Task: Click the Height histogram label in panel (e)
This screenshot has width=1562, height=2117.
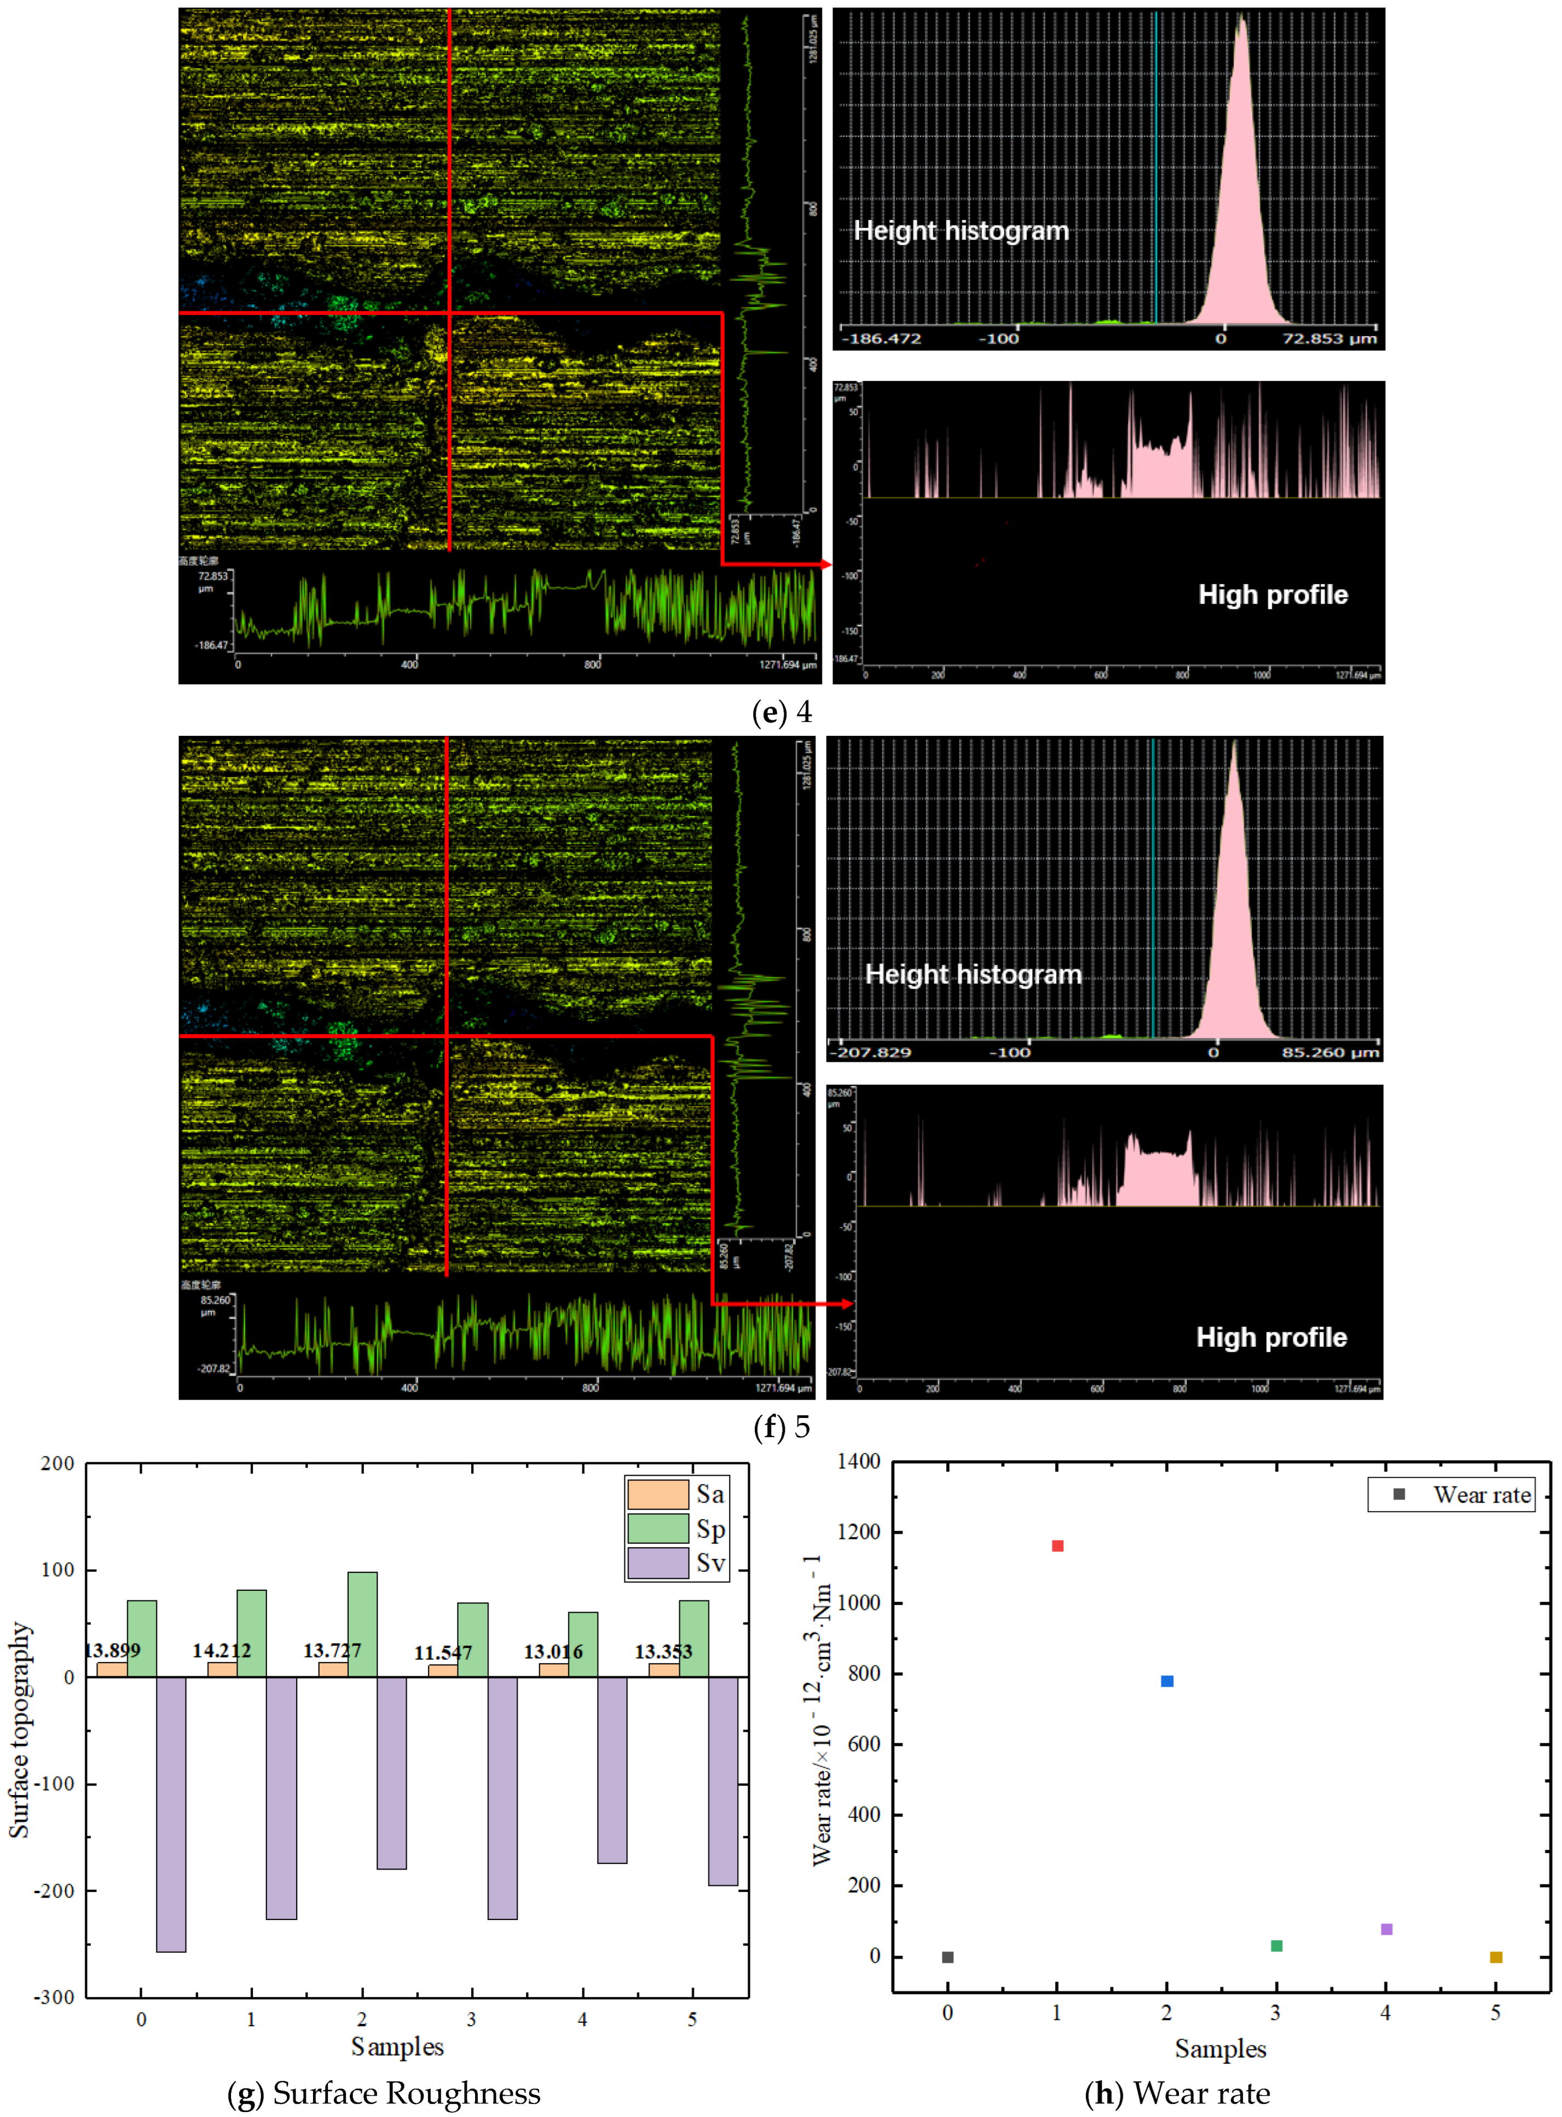Action: point(961,230)
